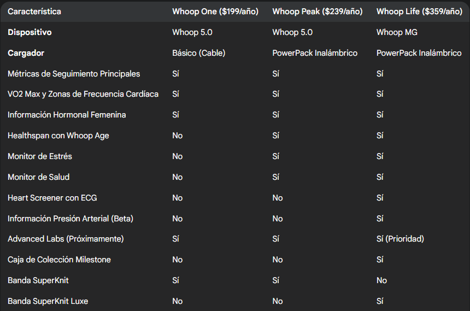This screenshot has height=311, width=470.
Task: Select 'Healthspan con Whoop Age' row label
Action: coord(58,136)
